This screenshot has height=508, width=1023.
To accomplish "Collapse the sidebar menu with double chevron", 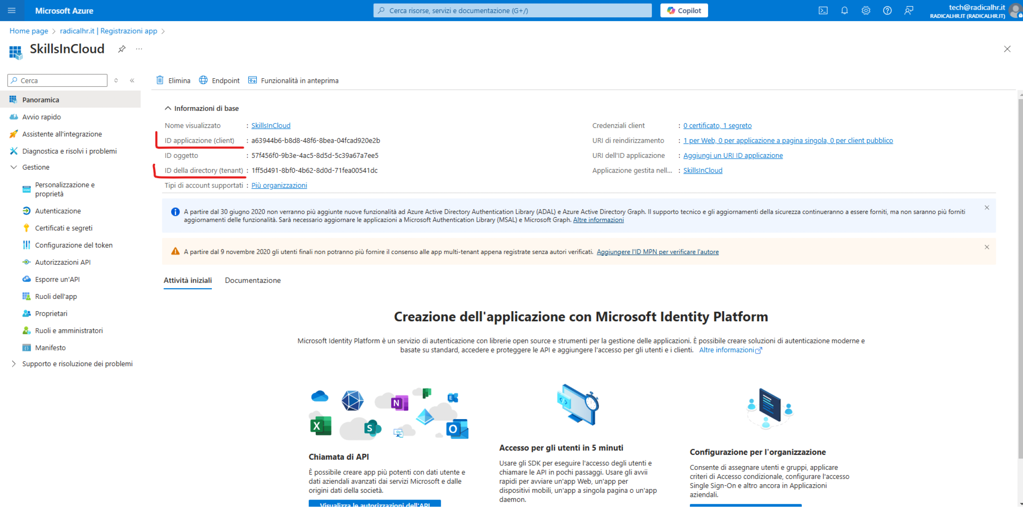I will (x=132, y=80).
